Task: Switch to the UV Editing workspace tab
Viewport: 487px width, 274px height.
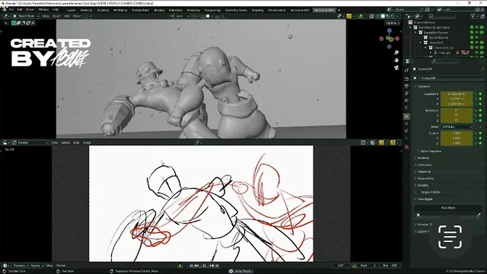Action: (x=121, y=10)
